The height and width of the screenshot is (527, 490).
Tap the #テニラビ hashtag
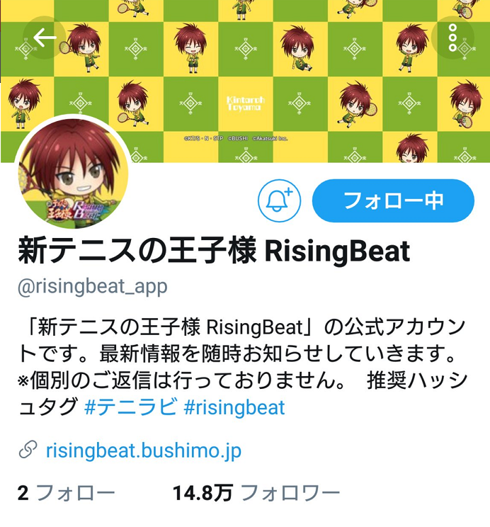131,408
